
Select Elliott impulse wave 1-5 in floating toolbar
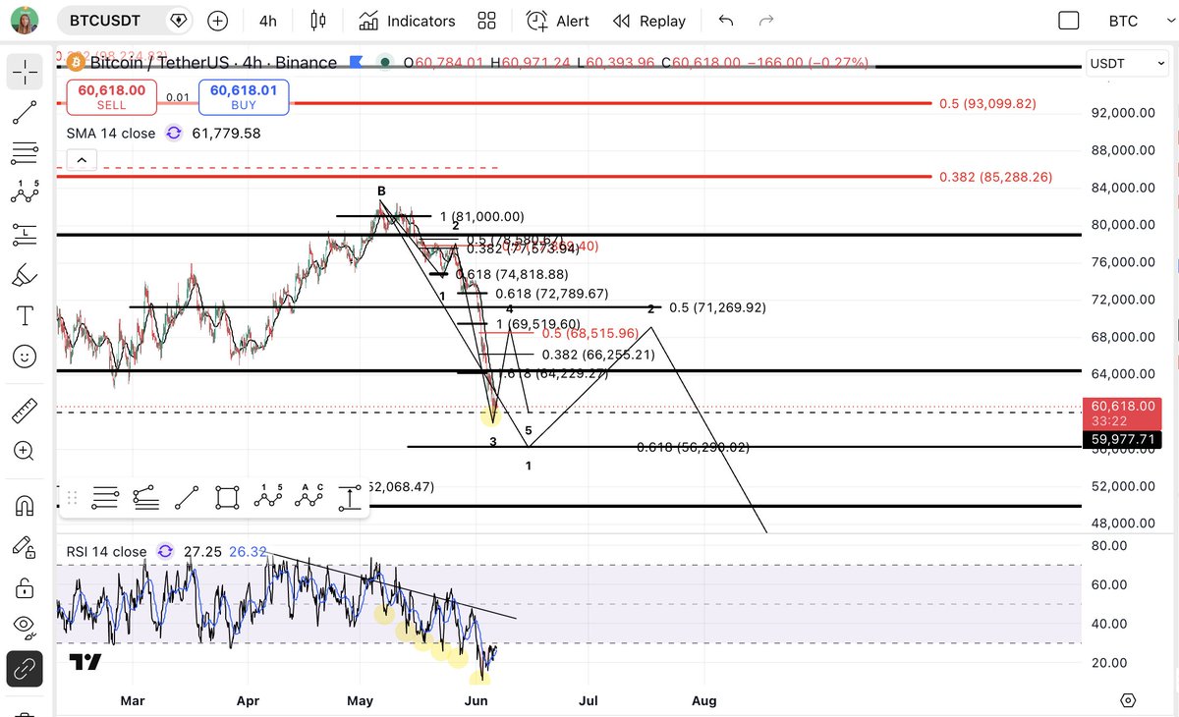tap(268, 497)
